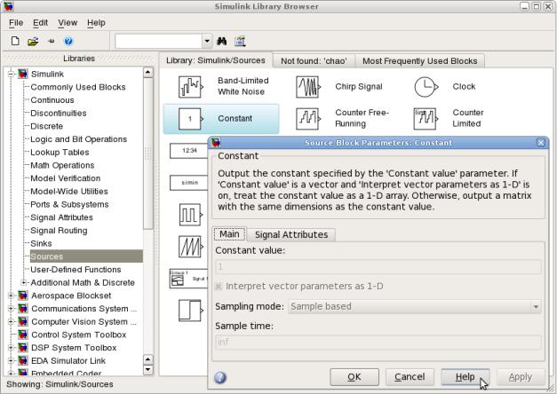
Task: Click the New model toolbar icon
Action: (15, 41)
